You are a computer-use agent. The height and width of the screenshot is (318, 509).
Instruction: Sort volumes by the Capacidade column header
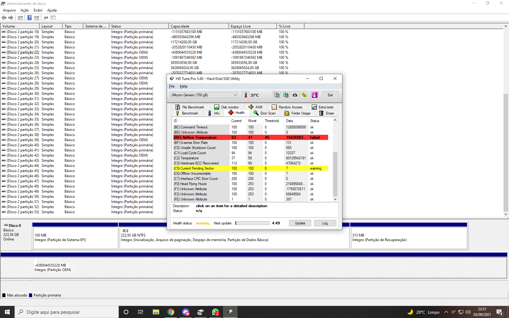198,26
